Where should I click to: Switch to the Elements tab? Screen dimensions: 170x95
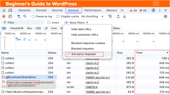(24, 10)
